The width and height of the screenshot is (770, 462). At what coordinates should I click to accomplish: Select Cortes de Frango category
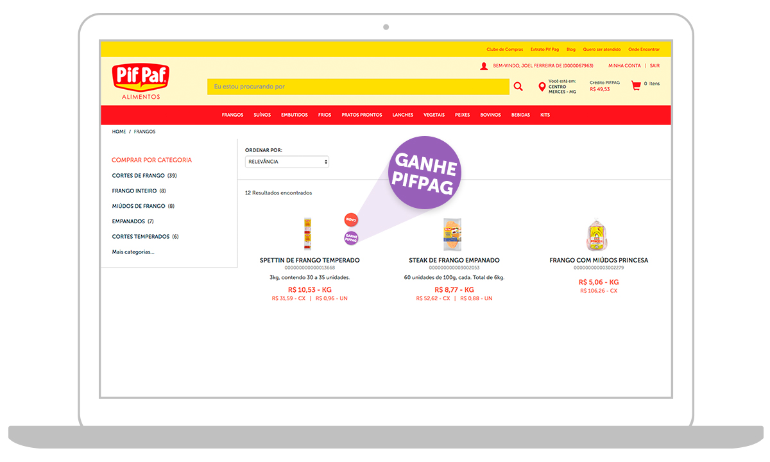click(x=144, y=176)
